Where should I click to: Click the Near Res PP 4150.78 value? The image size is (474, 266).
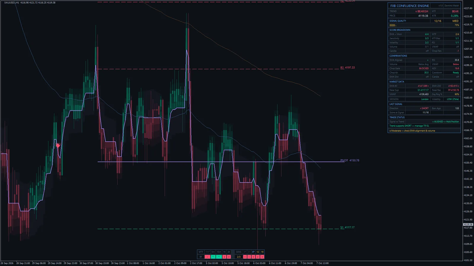454,90
